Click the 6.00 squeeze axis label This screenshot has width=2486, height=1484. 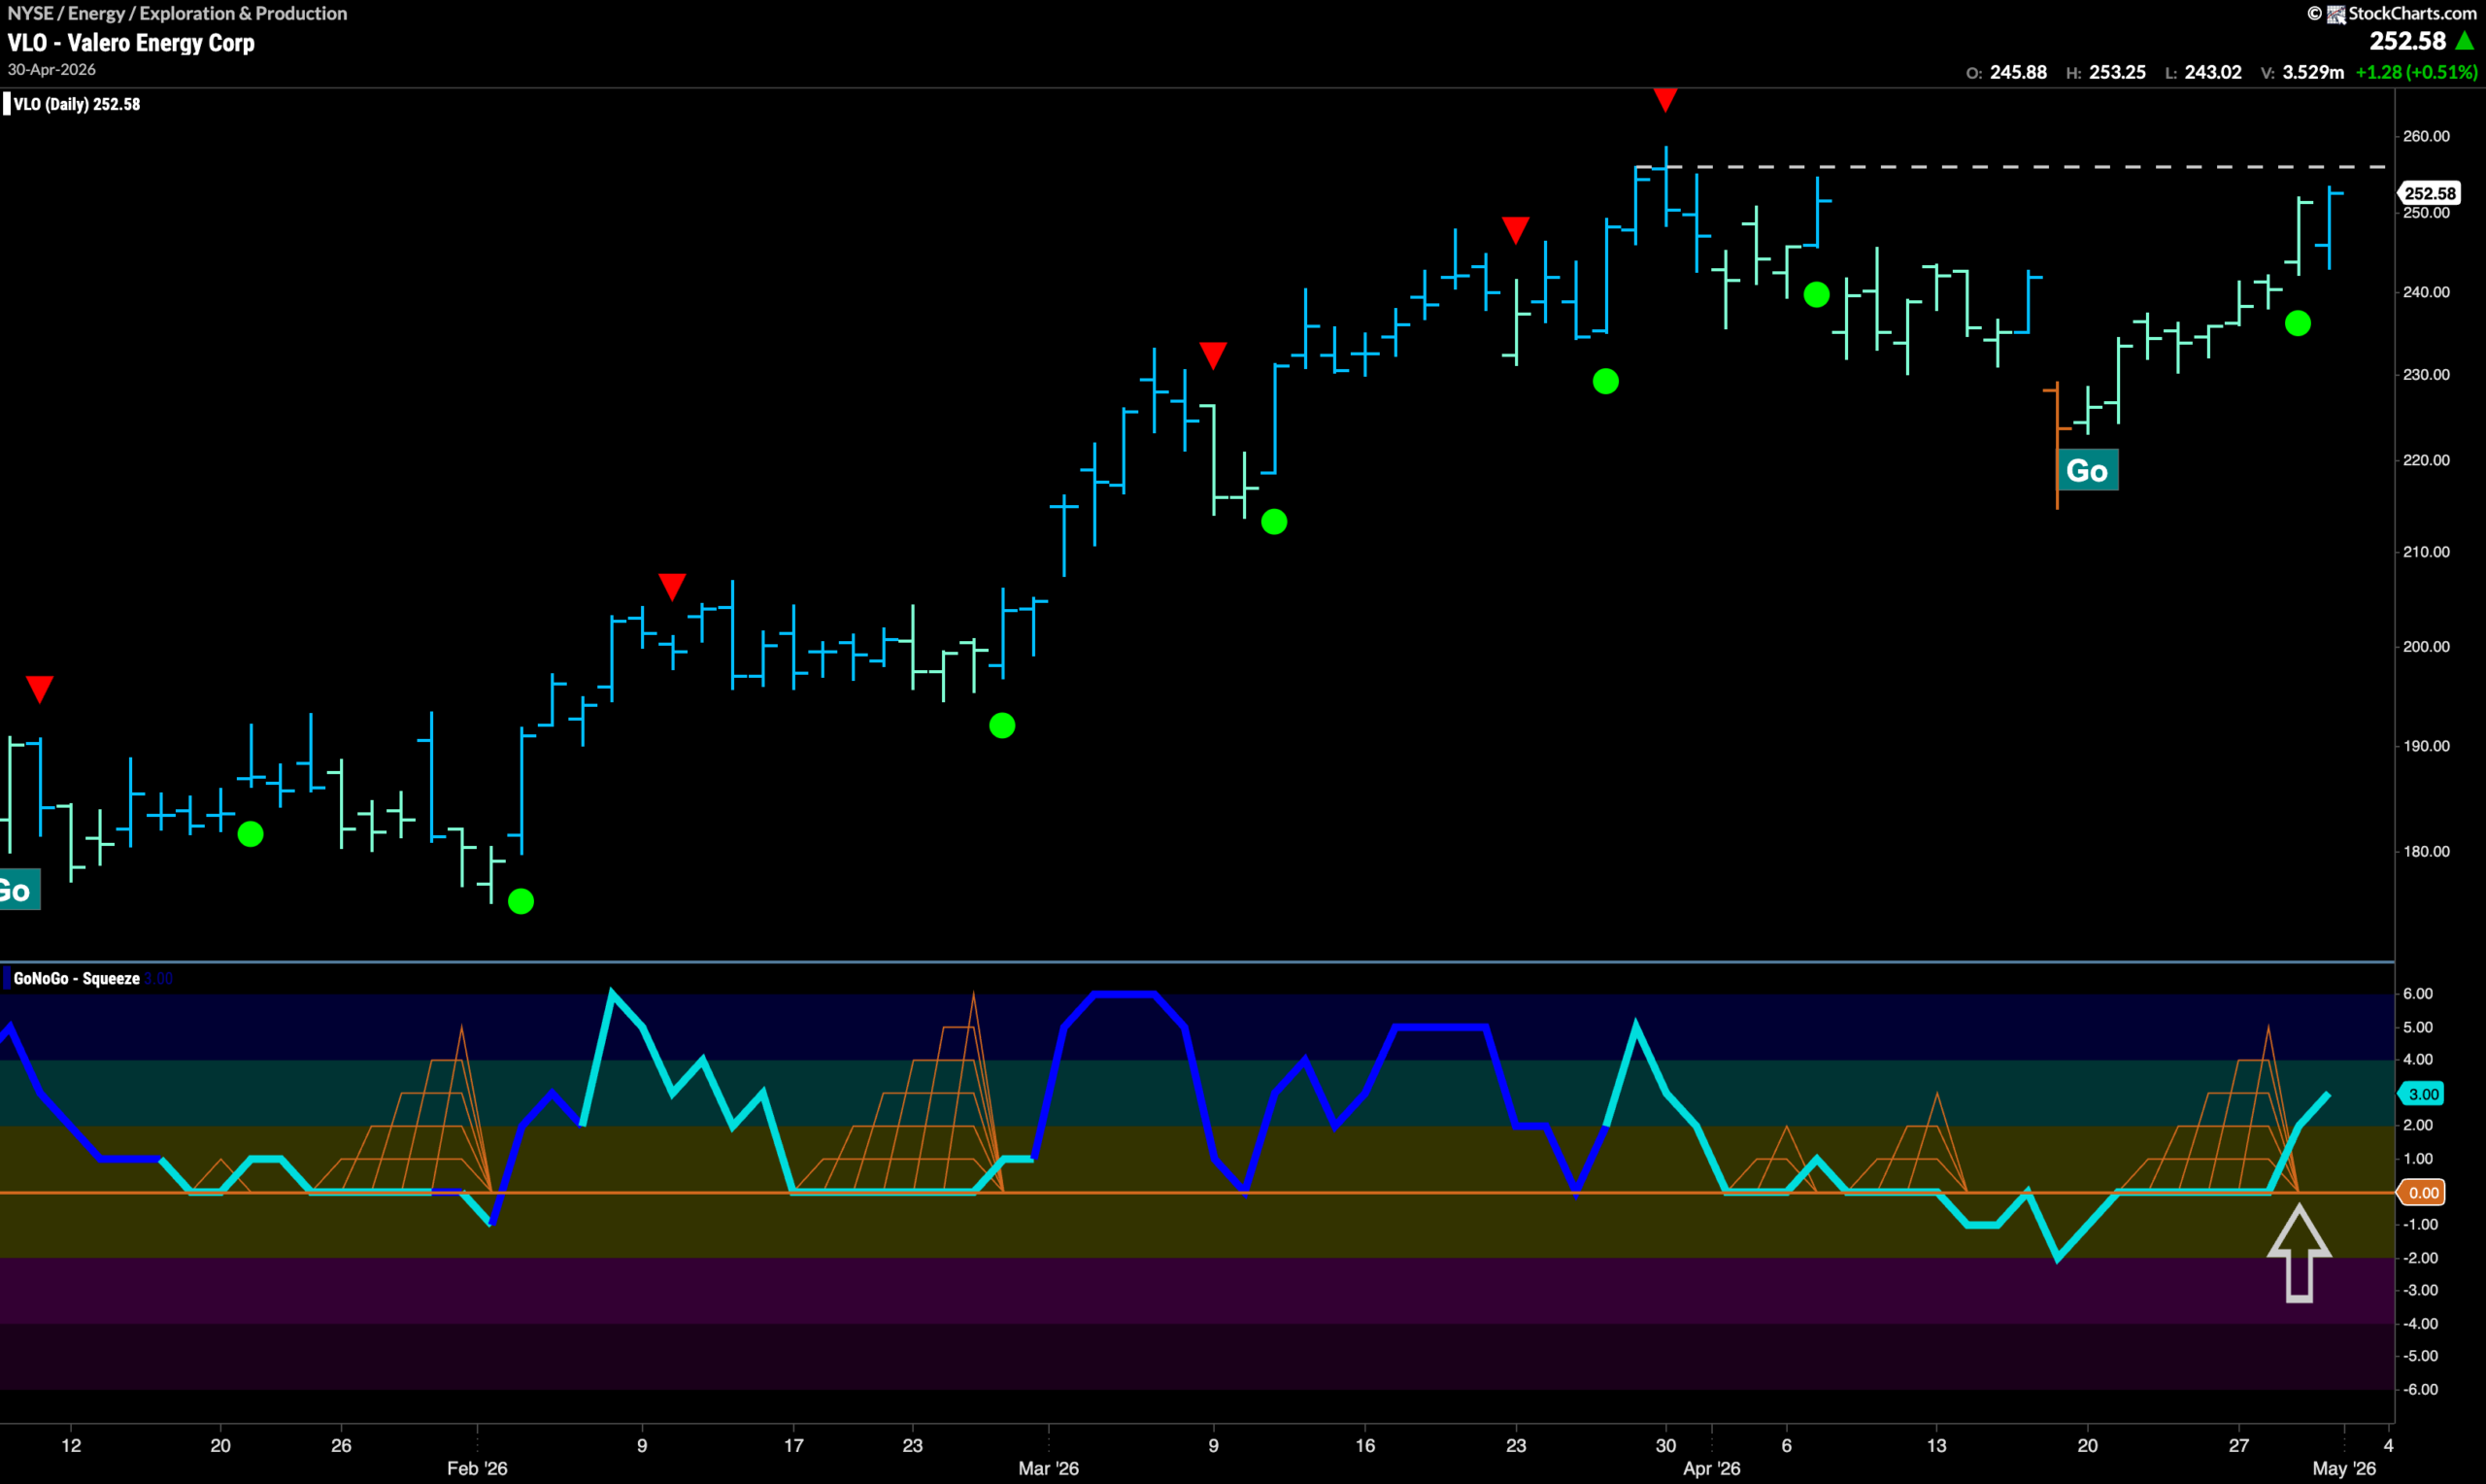2417,993
